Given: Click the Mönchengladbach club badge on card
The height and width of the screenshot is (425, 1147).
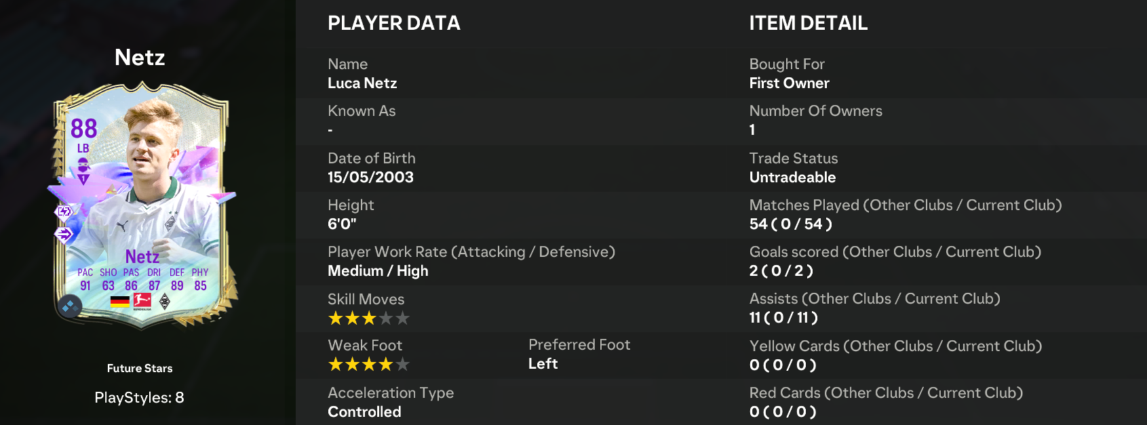Looking at the screenshot, I should pos(165,302).
